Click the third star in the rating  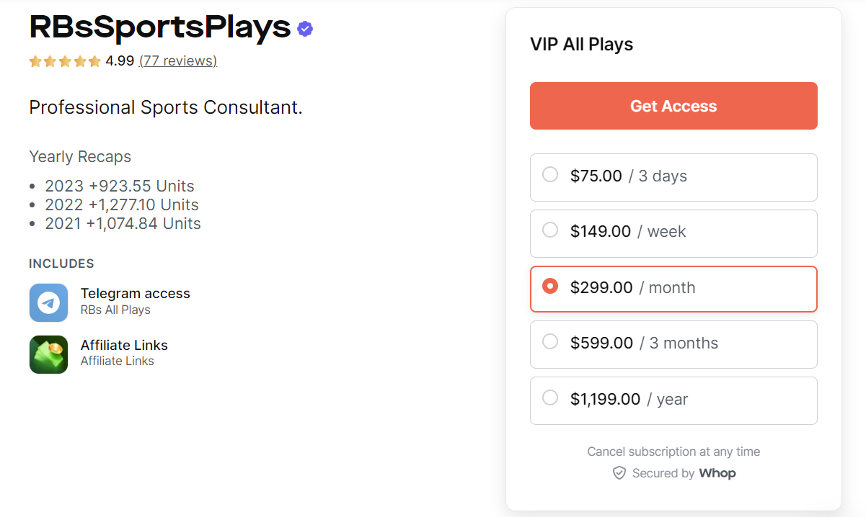pos(65,61)
